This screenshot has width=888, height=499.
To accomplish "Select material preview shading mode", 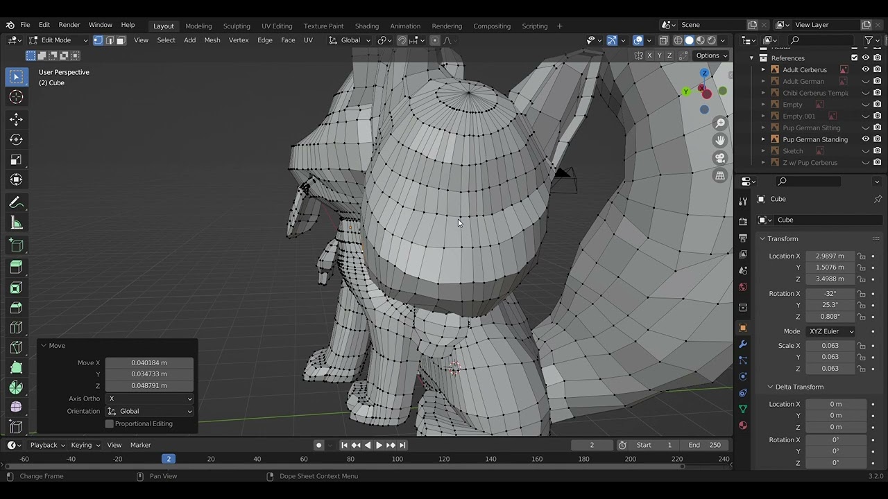I will click(x=700, y=40).
